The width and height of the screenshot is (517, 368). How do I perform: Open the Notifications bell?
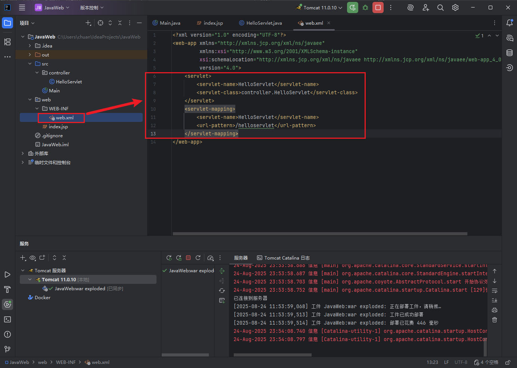(510, 23)
